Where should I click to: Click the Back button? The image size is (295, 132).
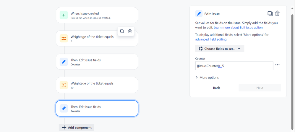(217, 88)
